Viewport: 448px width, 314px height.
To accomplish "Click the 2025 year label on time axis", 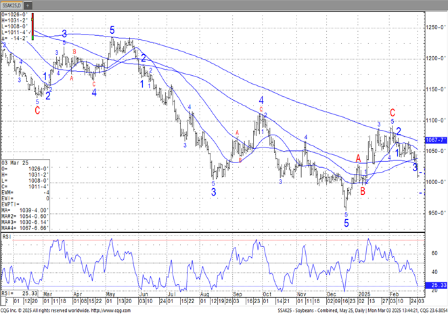I will 364,295.
